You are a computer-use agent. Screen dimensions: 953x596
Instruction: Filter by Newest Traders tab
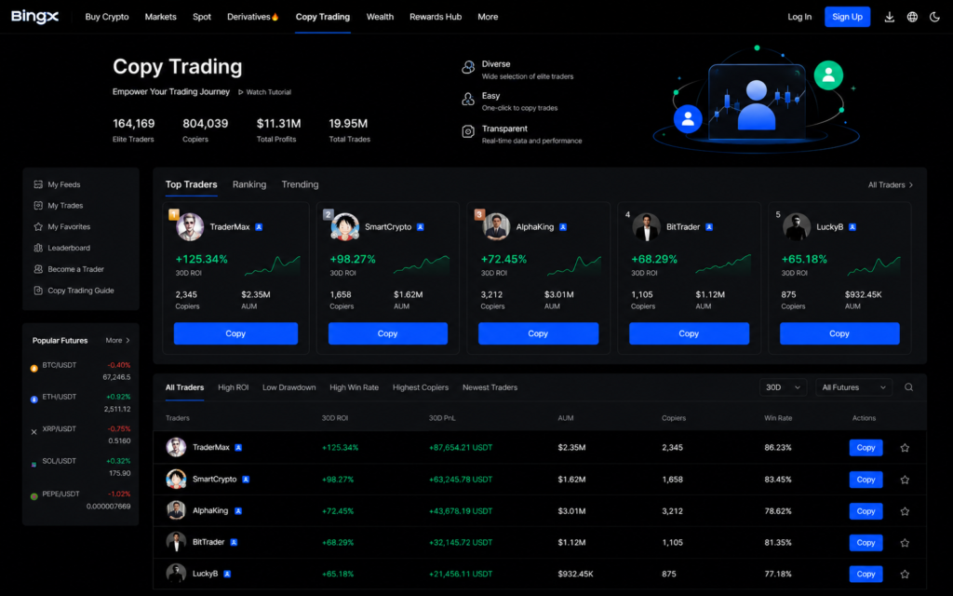click(490, 387)
